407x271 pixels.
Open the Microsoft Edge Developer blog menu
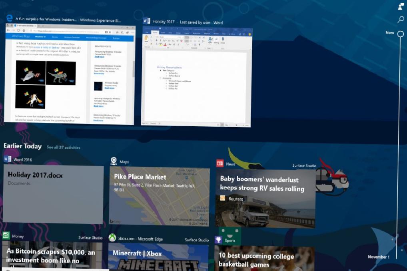pyautogui.click(x=96, y=38)
